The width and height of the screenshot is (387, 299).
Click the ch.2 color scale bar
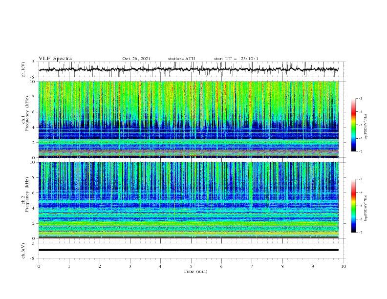coord(353,206)
